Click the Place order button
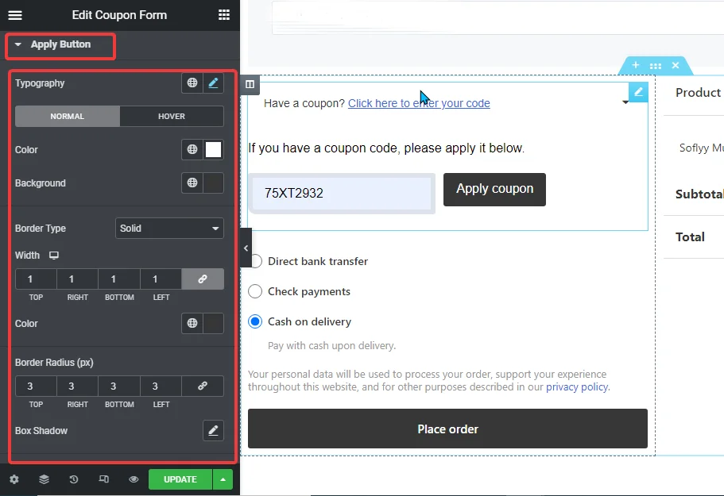724x496 pixels. [447, 429]
